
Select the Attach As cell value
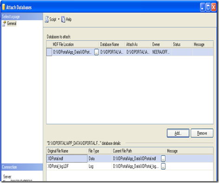click(138, 52)
